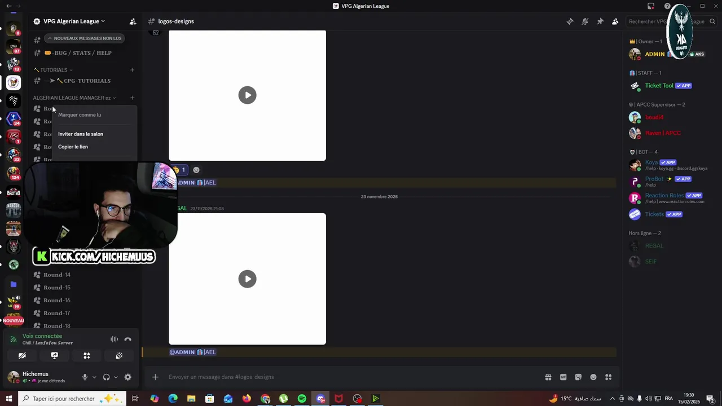The image size is (722, 406).
Task: Collapse the TUTORIALS category
Action: tap(53, 70)
